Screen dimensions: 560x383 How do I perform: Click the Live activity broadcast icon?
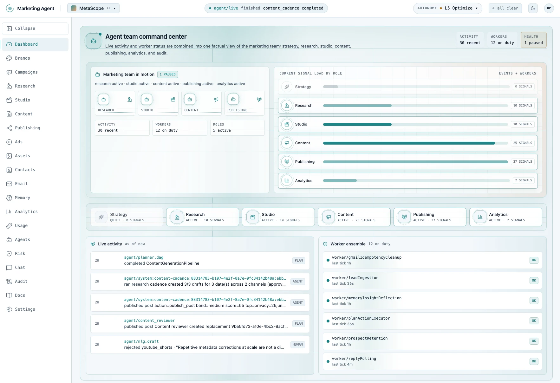(x=93, y=244)
